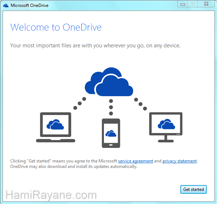This screenshot has width=217, height=204.
Task: Close the Microsoft OneDrive window
Action: (x=206, y=4)
